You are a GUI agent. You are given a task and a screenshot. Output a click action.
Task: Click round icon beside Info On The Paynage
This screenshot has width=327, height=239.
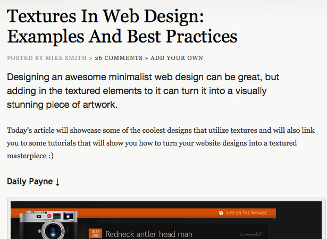[x=221, y=213]
